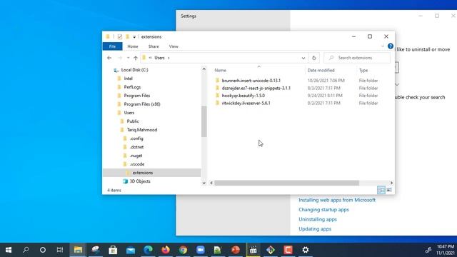Open Updating apps link in Settings
Viewport: 457px width, 257px height.
point(315,228)
